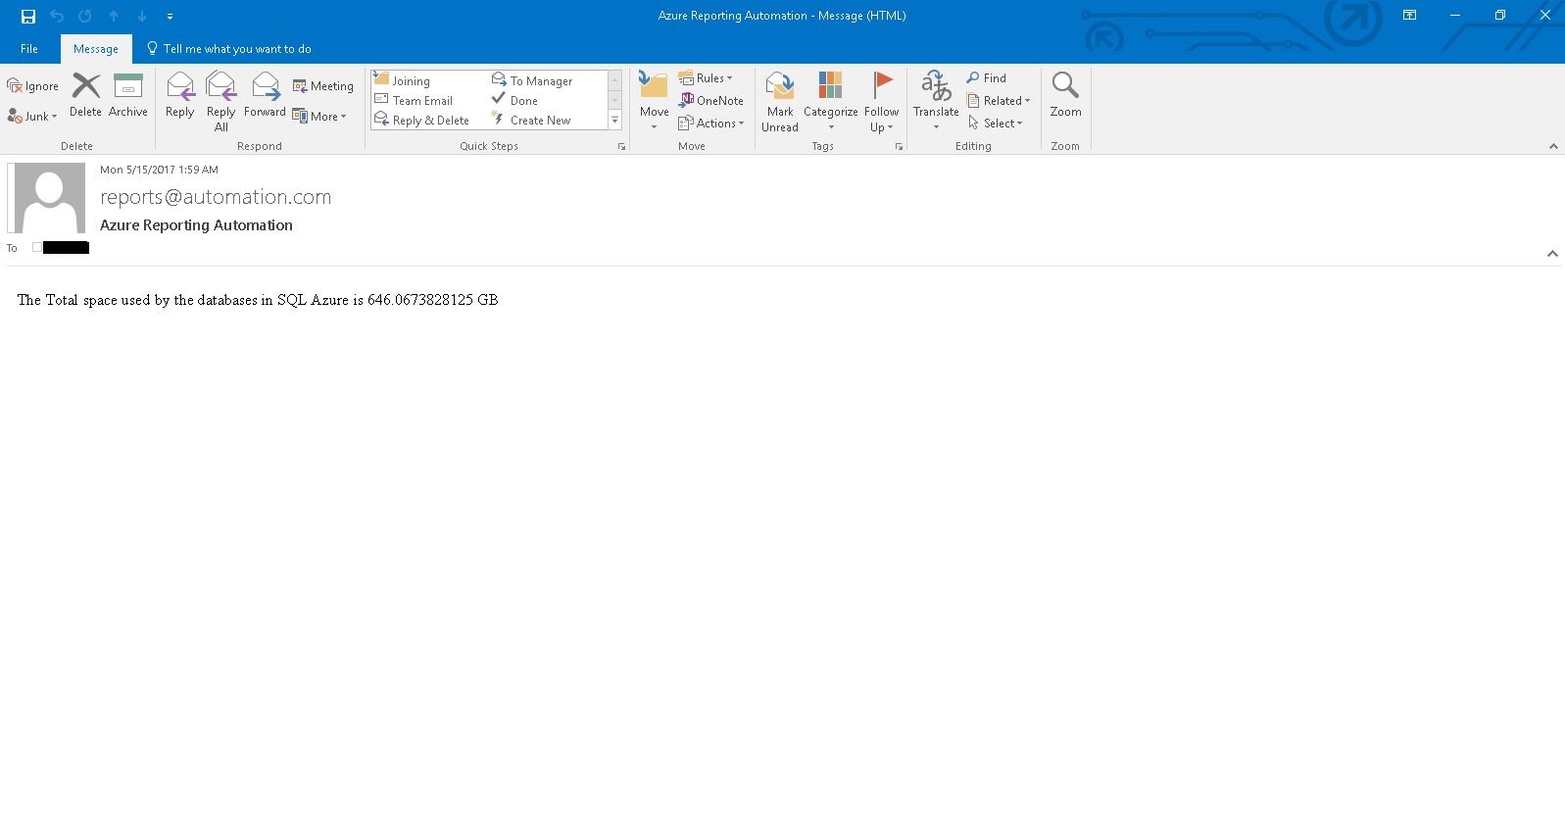Image resolution: width=1565 pixels, height=838 pixels.
Task: Click the sender address reports@automation.com
Action: (x=216, y=197)
